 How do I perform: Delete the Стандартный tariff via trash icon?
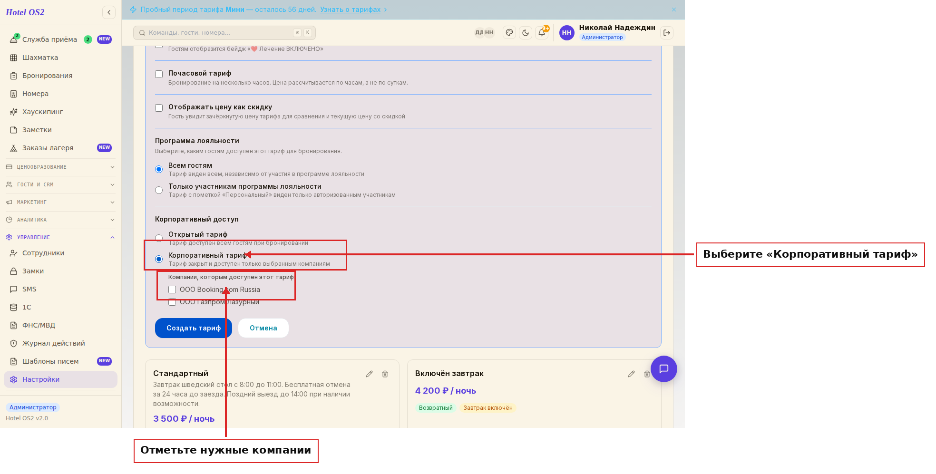(x=385, y=374)
